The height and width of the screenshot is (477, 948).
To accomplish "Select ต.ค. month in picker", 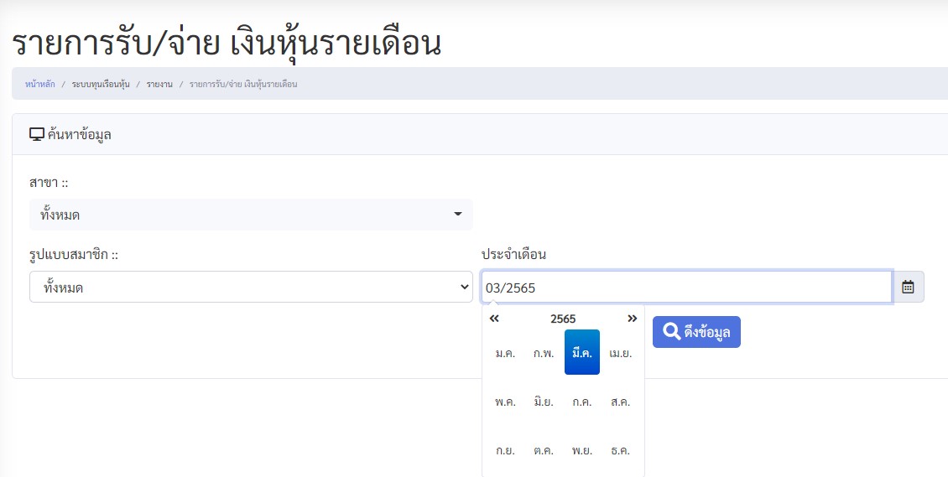I will [x=544, y=450].
